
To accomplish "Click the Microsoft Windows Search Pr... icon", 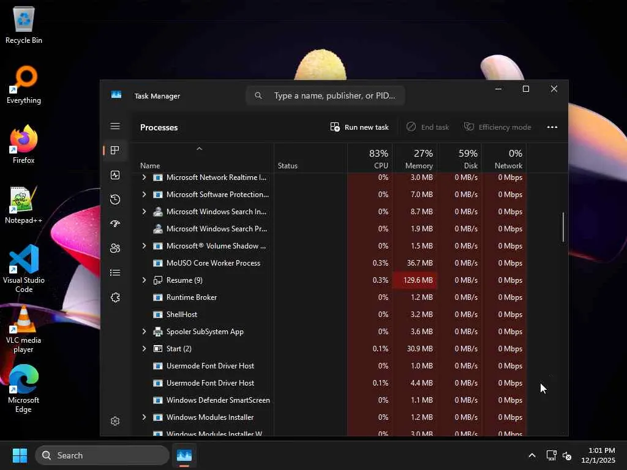I will (158, 229).
